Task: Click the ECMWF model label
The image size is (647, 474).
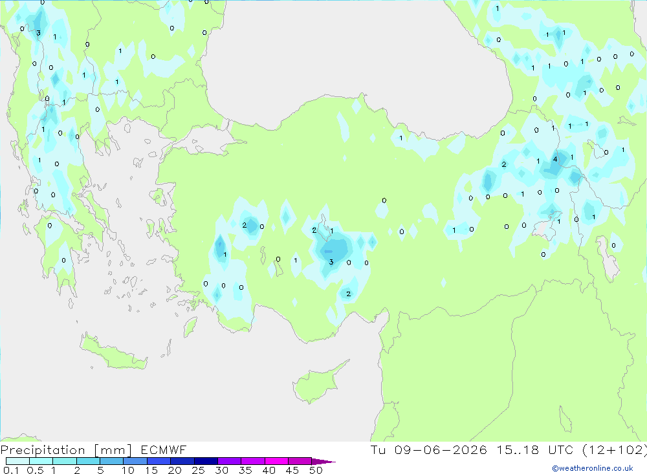Action: 164,449
